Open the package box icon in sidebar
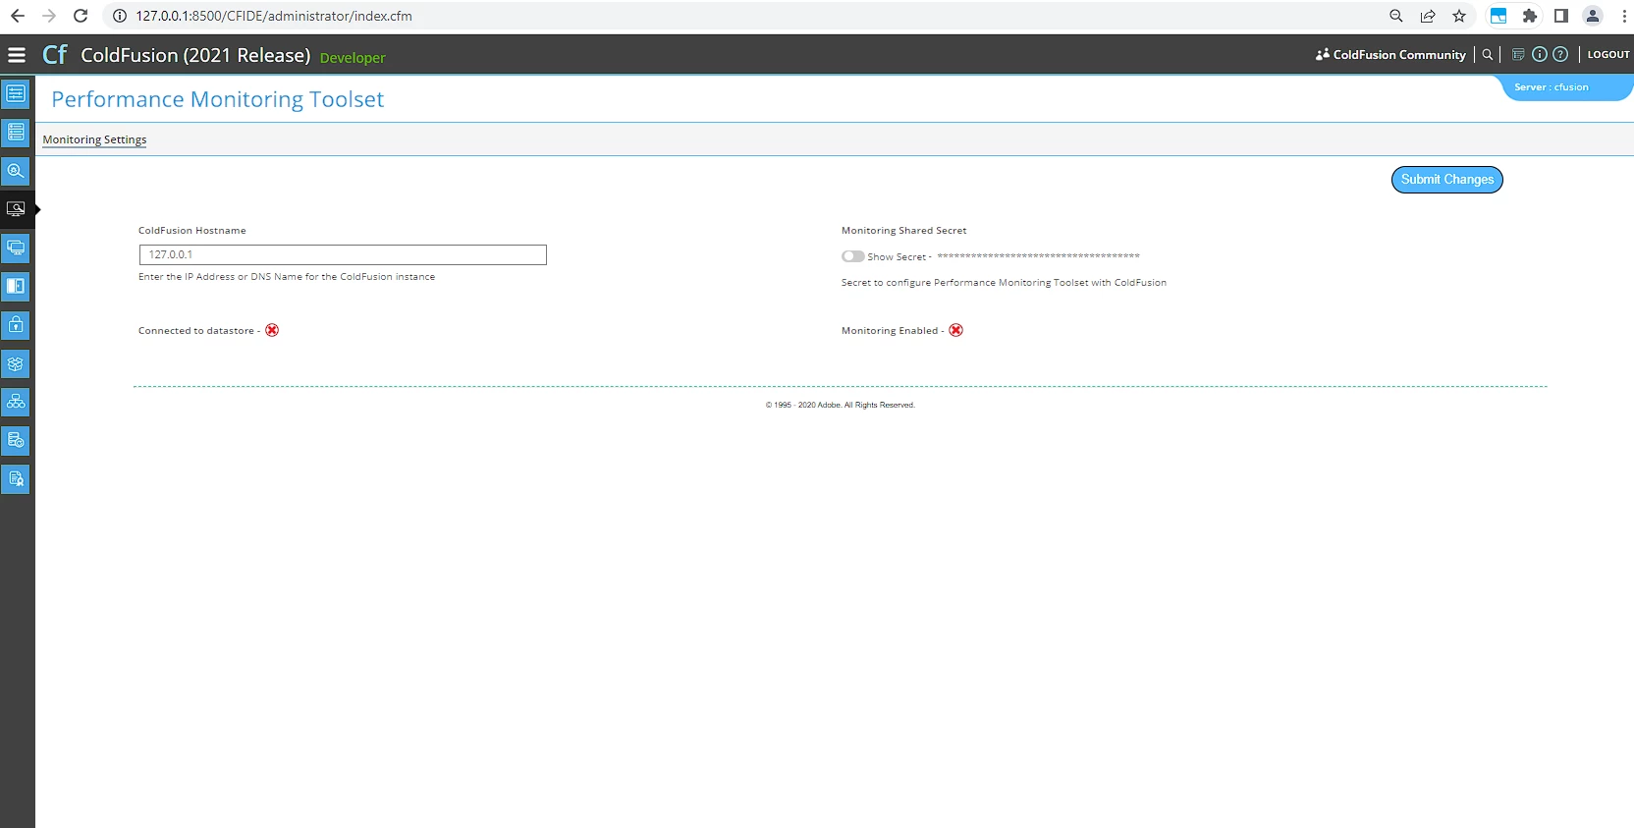The height and width of the screenshot is (828, 1634). pos(16,363)
